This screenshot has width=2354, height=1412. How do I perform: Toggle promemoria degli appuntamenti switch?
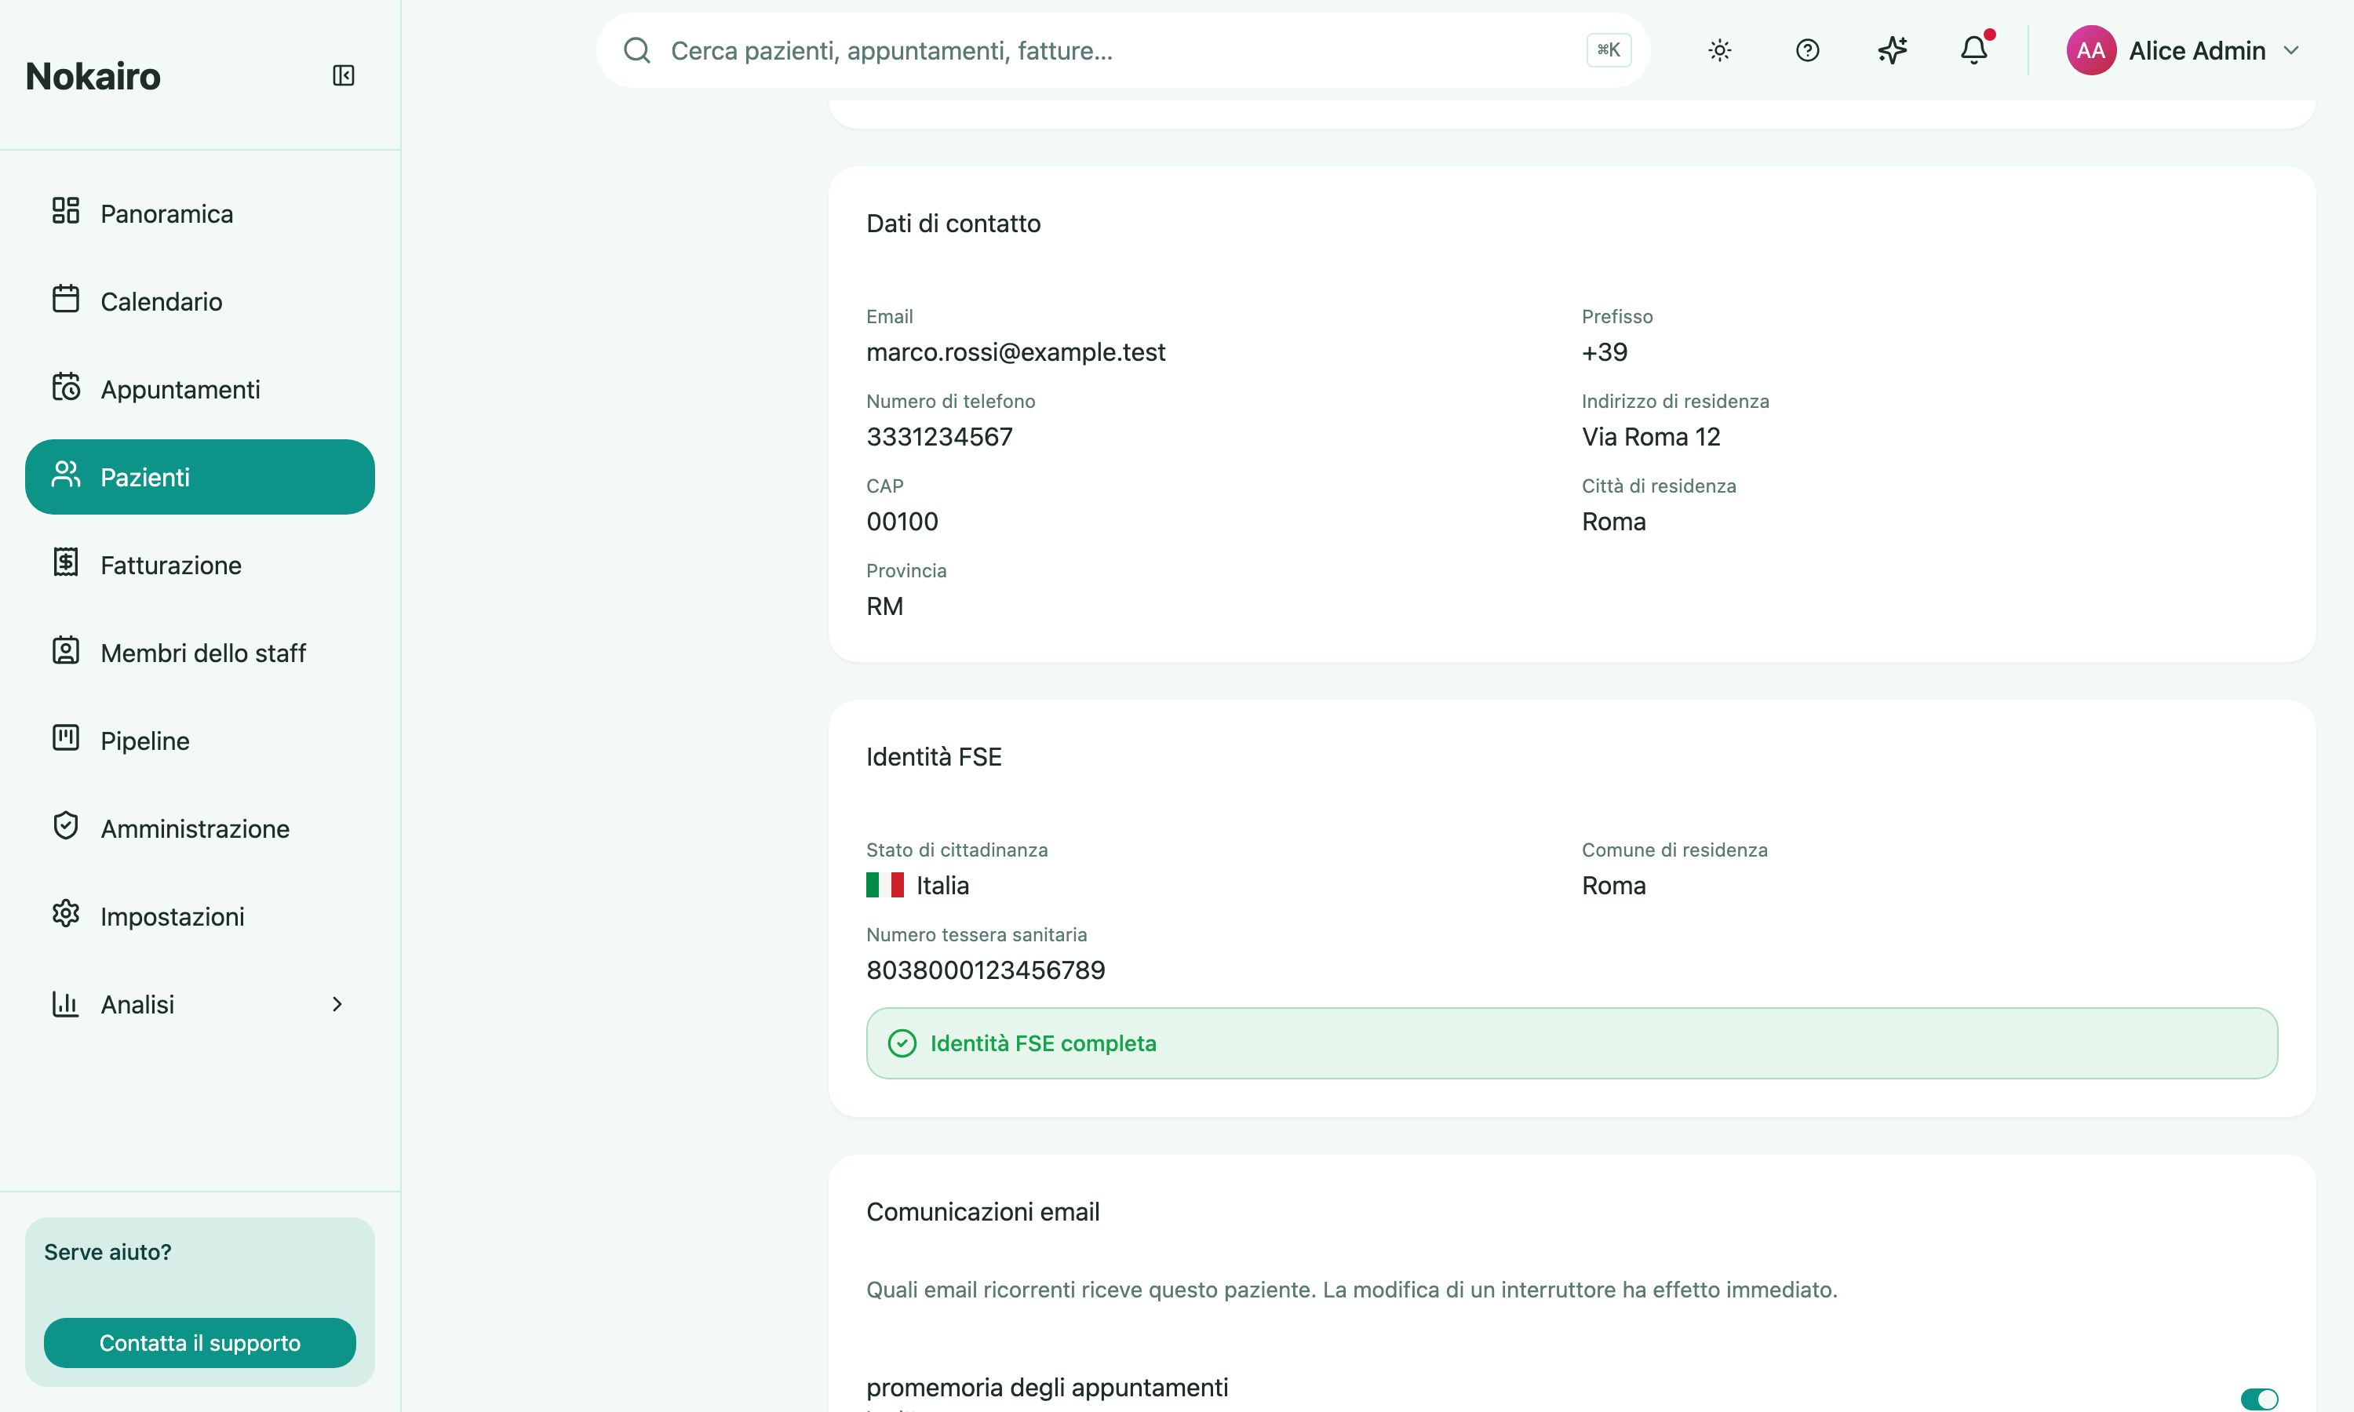(2259, 1399)
